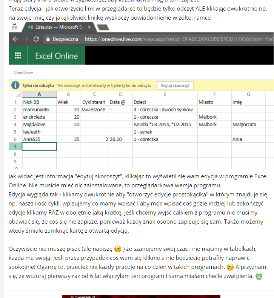The width and height of the screenshot is (274, 298).
Task: Click 'Malbork' in the encirclede row
Action: coord(214,117)
